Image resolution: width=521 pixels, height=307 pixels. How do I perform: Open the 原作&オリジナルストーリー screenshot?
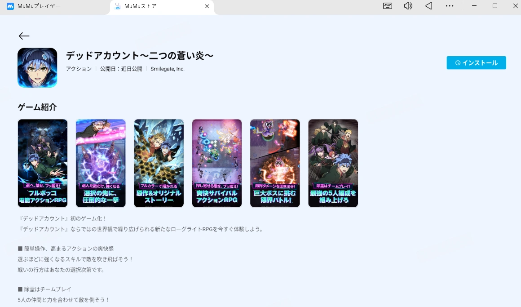[159, 163]
